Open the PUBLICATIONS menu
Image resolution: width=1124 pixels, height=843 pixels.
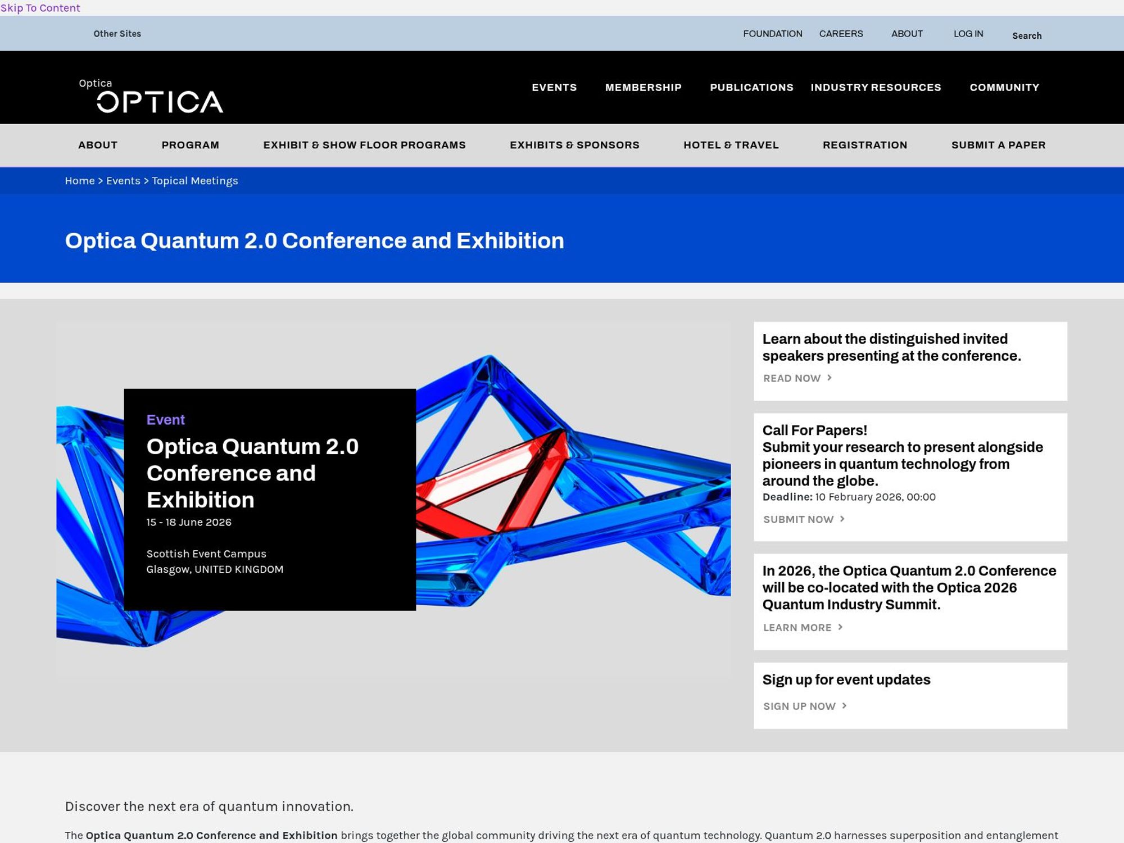(751, 87)
